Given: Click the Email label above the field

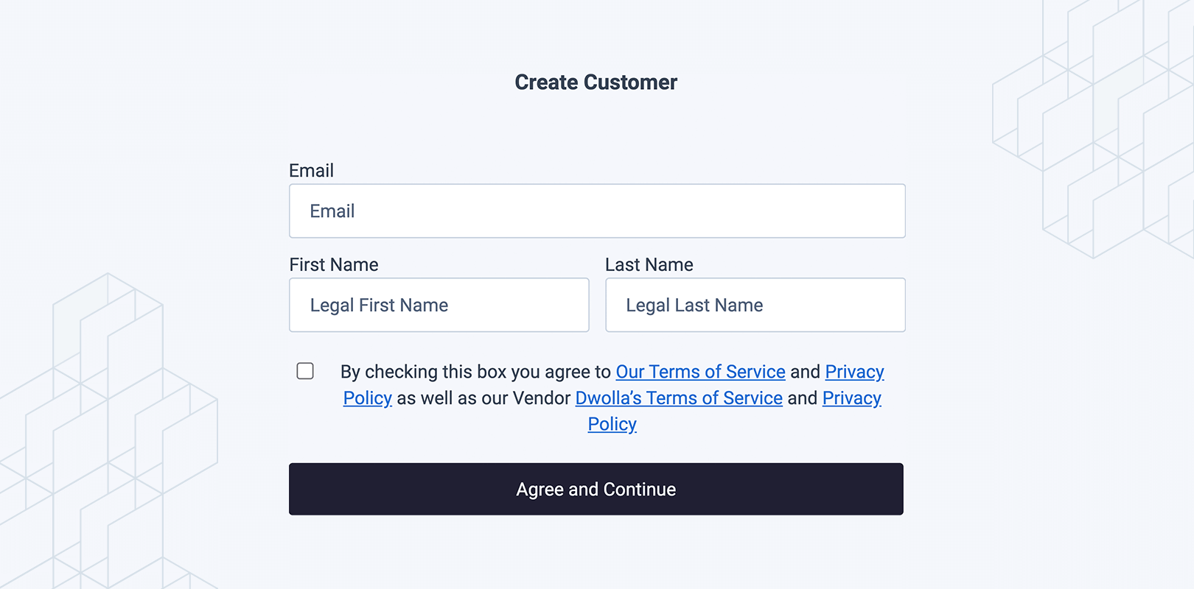Looking at the screenshot, I should click(311, 171).
